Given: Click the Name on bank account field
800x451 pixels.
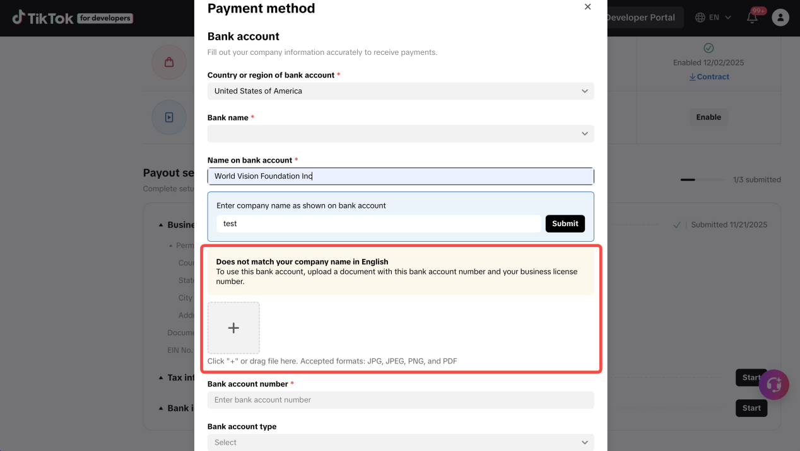Looking at the screenshot, I should 401,176.
